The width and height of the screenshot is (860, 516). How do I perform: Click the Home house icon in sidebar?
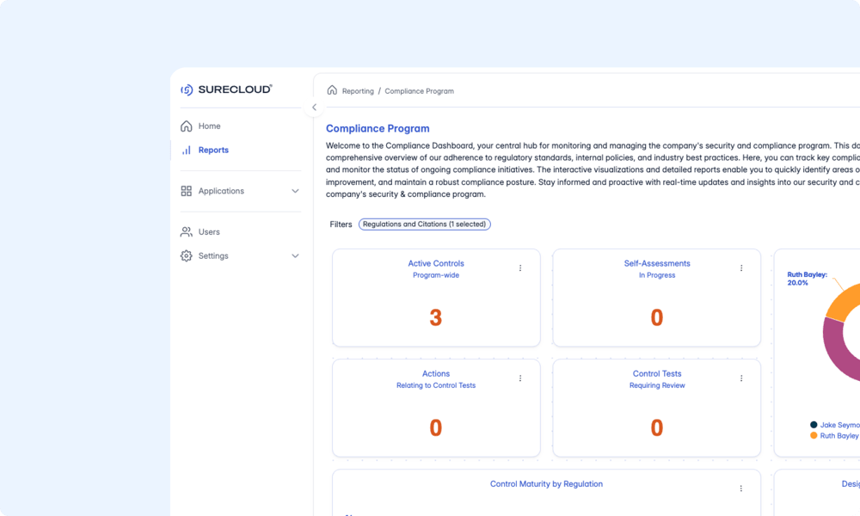click(x=187, y=126)
